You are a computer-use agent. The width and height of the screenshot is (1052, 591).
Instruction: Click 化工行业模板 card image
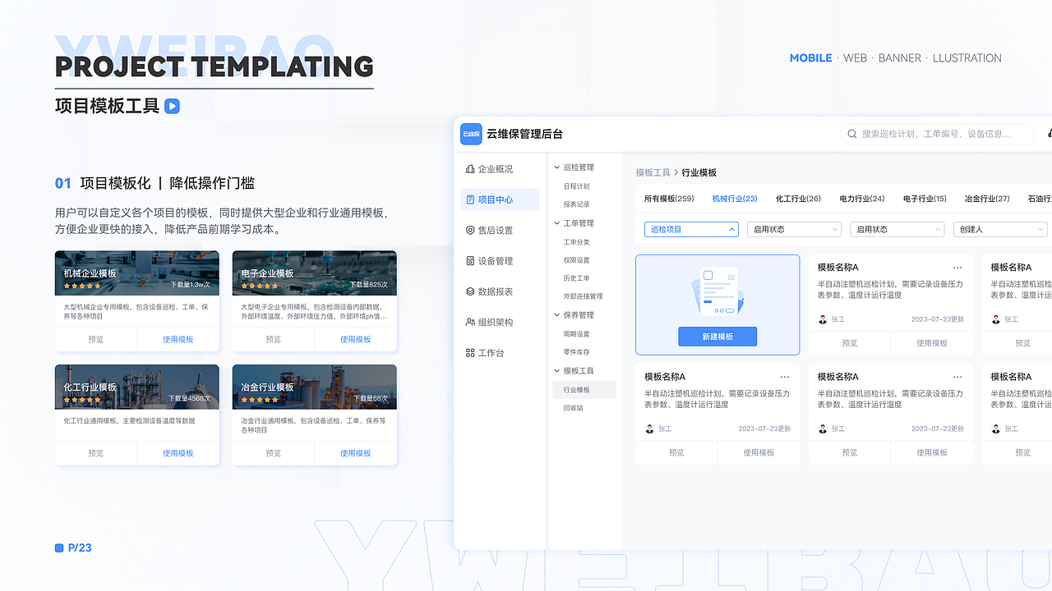[x=137, y=387]
